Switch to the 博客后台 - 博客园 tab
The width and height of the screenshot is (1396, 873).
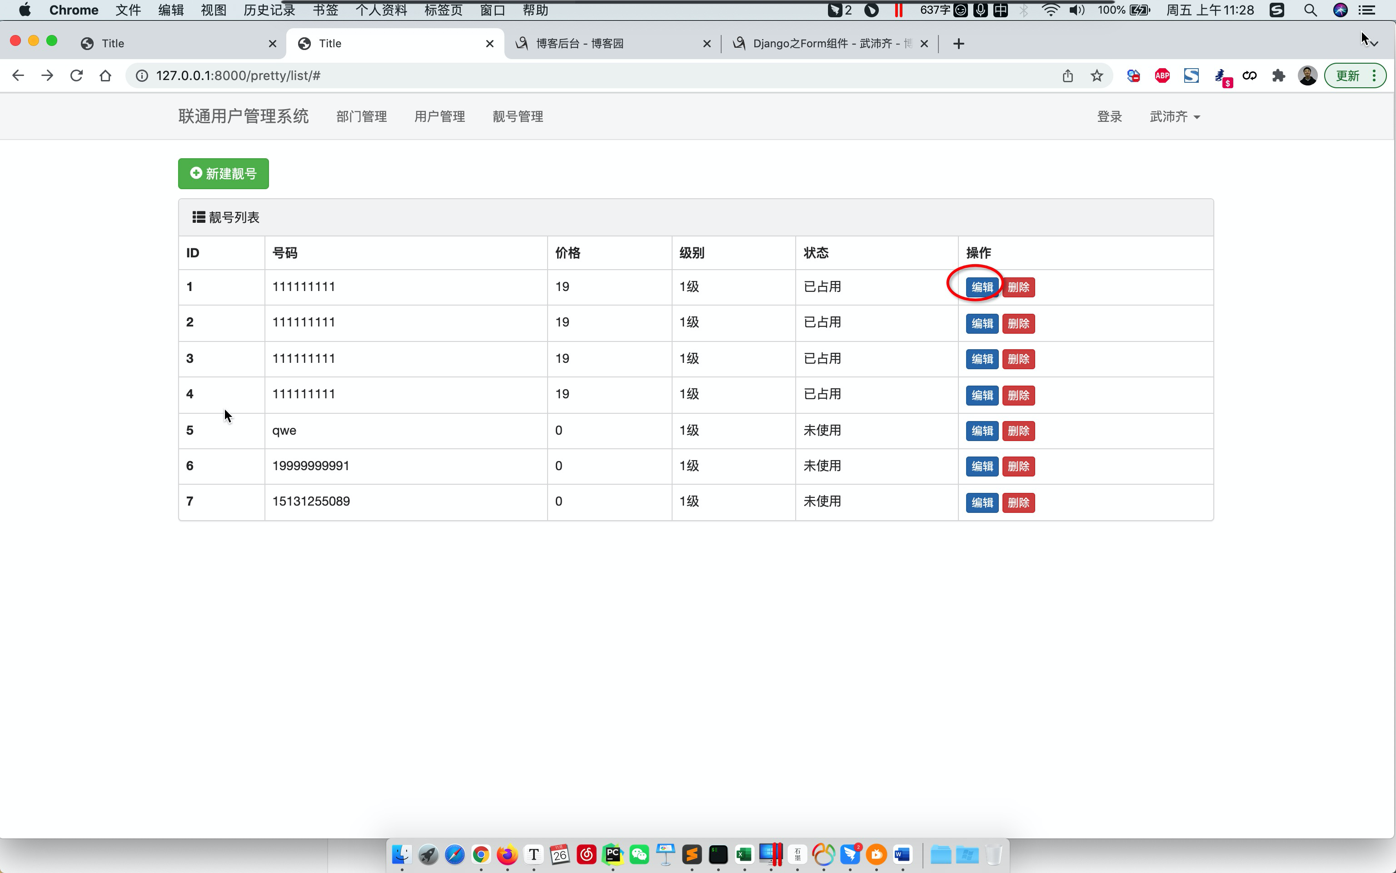580,44
